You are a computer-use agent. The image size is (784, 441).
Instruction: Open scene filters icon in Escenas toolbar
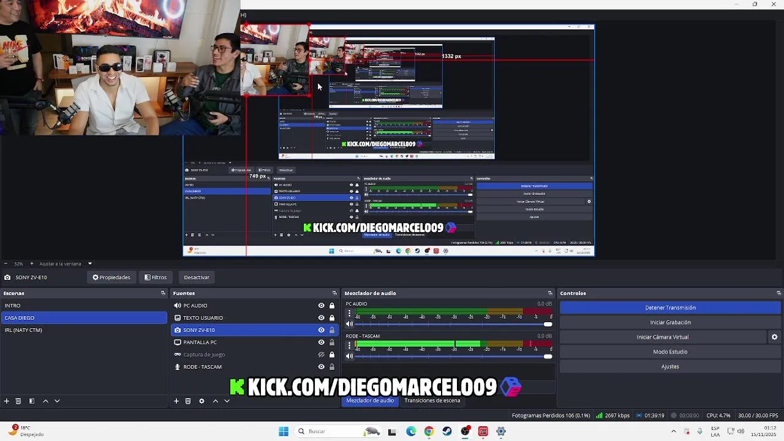pyautogui.click(x=32, y=401)
